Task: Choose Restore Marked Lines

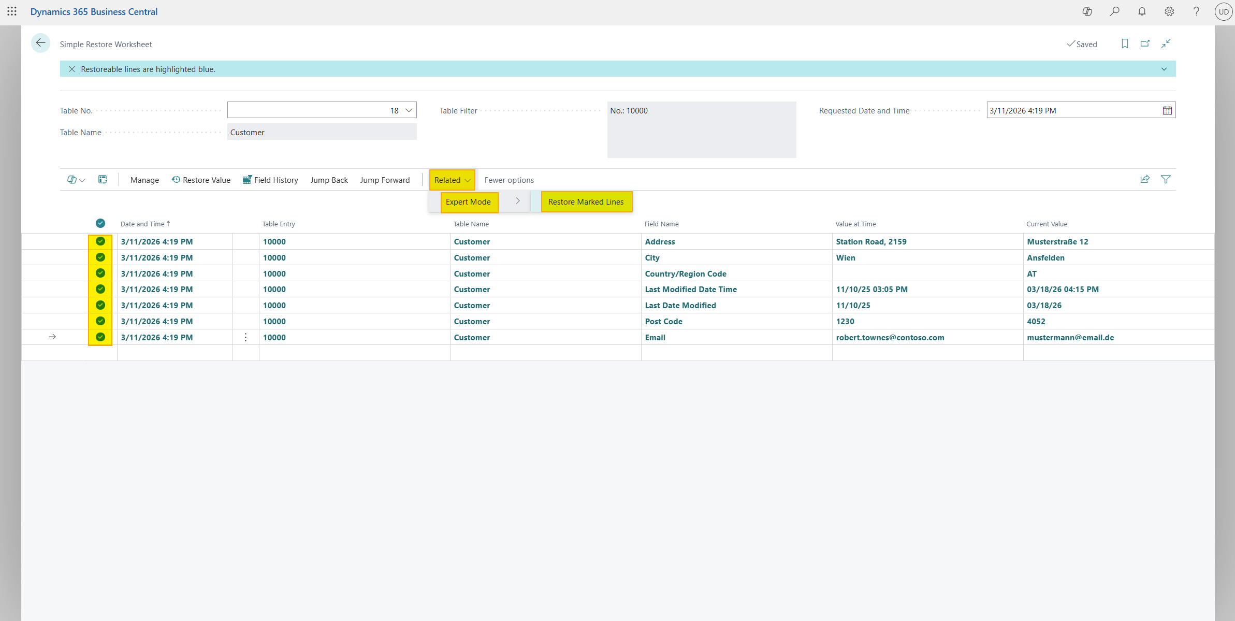Action: point(586,202)
